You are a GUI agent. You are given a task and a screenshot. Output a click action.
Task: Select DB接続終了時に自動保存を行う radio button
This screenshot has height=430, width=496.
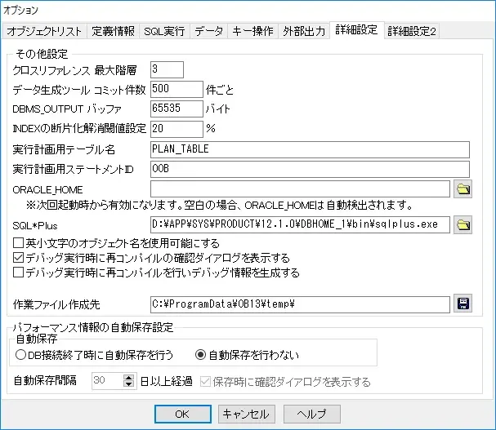(x=21, y=355)
